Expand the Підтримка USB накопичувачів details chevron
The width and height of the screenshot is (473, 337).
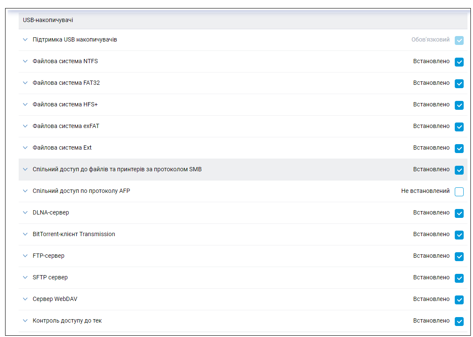25,40
